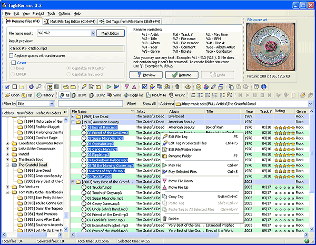This screenshot has height=245, width=316.
Task: Click the Mask Editor button
Action: [x=110, y=33]
